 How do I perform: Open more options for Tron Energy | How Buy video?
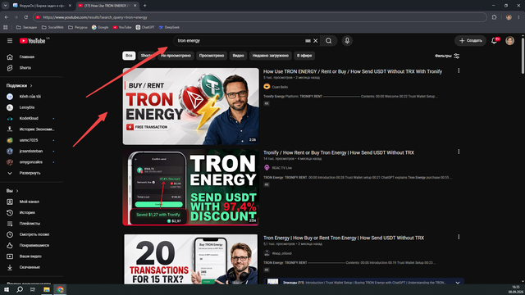[459, 237]
